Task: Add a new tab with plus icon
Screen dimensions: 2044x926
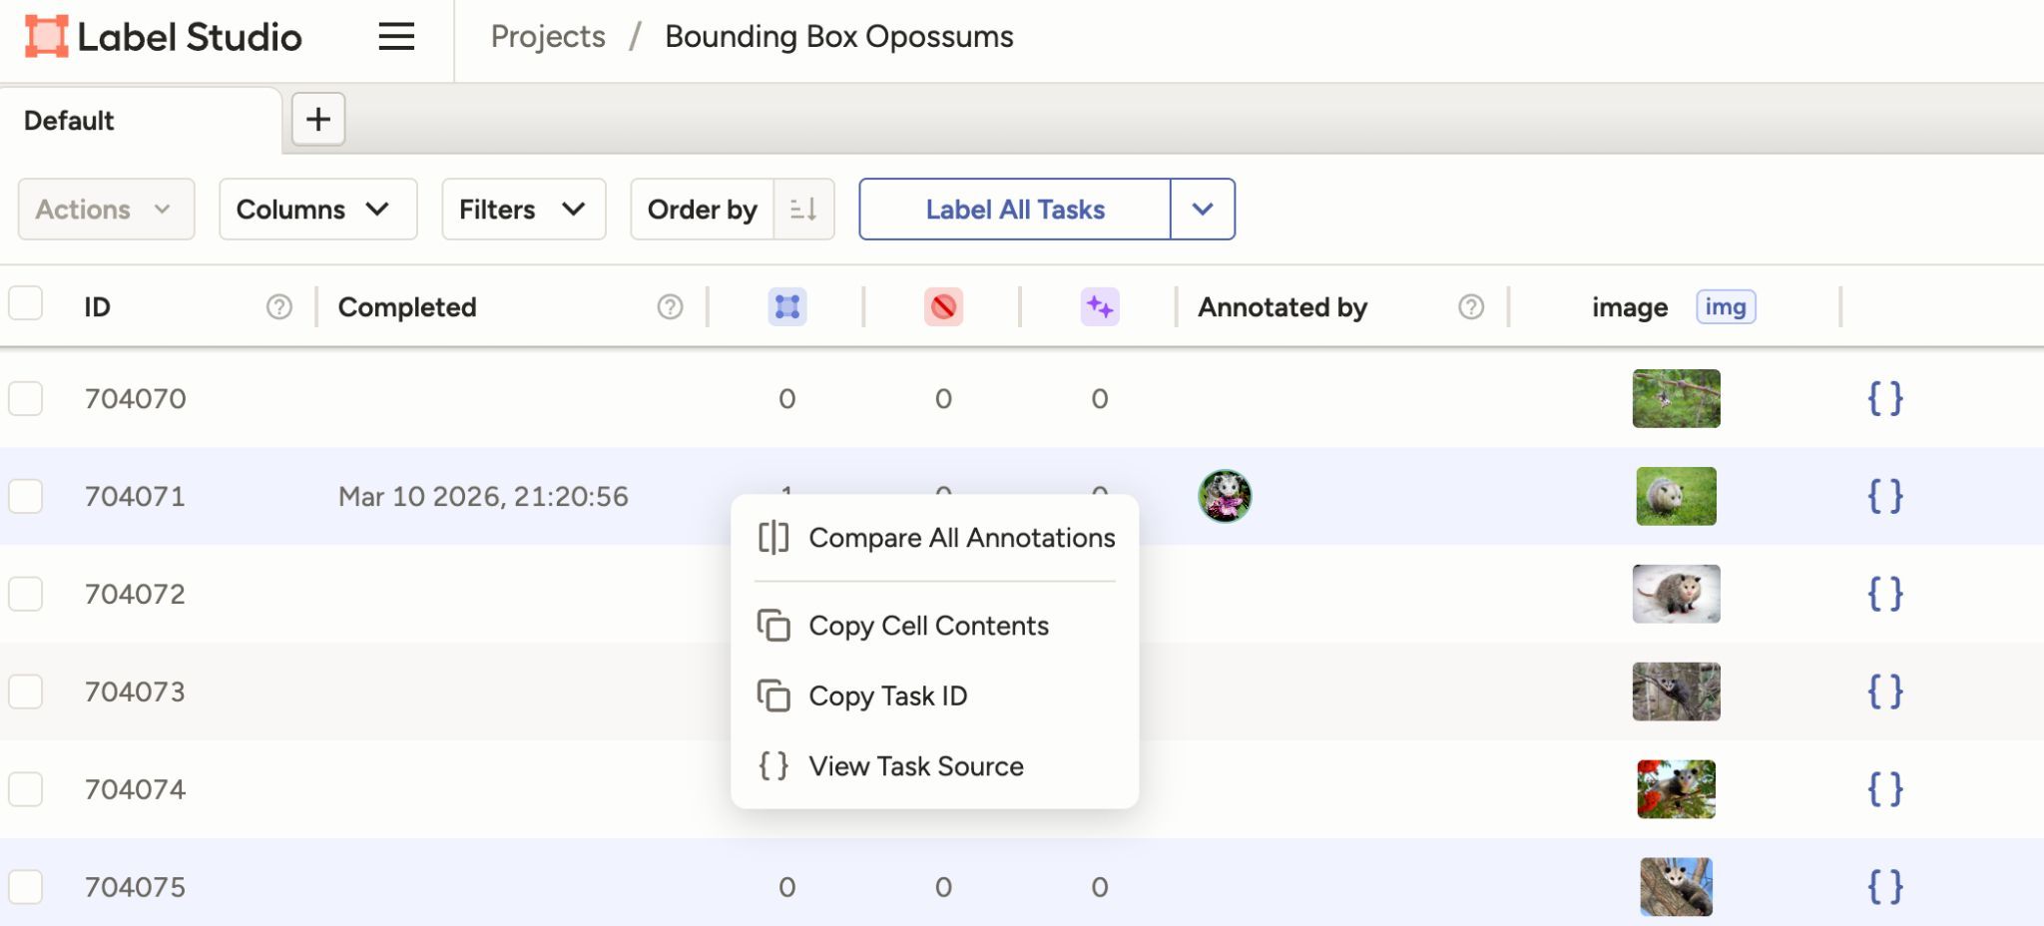Action: tap(318, 120)
